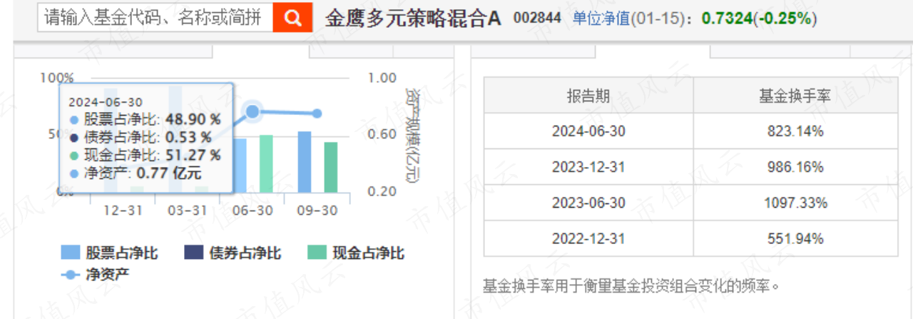Image resolution: width=913 pixels, height=319 pixels.
Task: Select the 2024-06-30 report period row
Action: point(588,131)
